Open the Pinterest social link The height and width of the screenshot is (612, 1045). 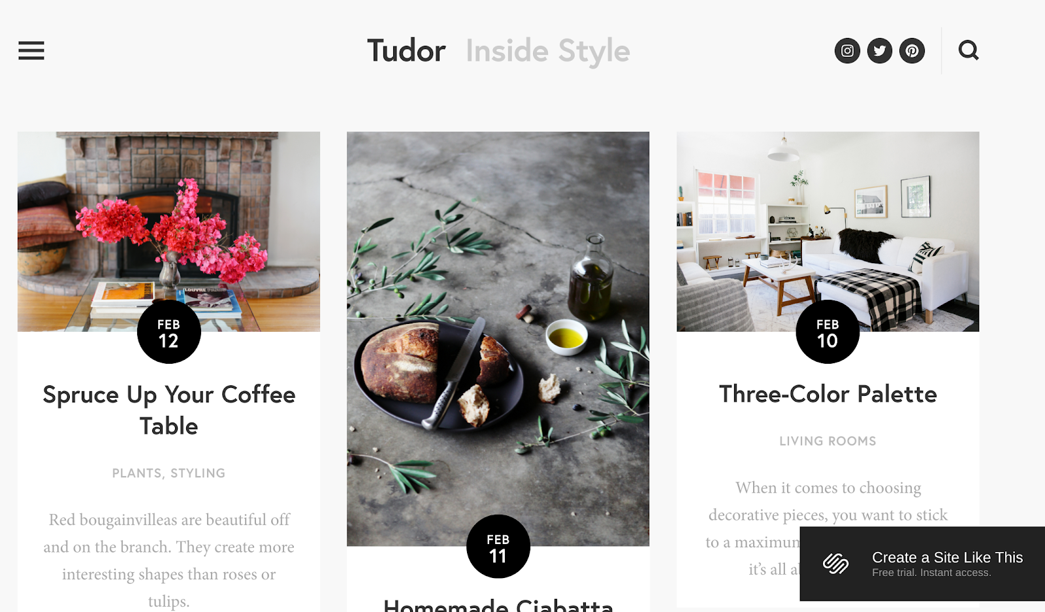point(912,50)
